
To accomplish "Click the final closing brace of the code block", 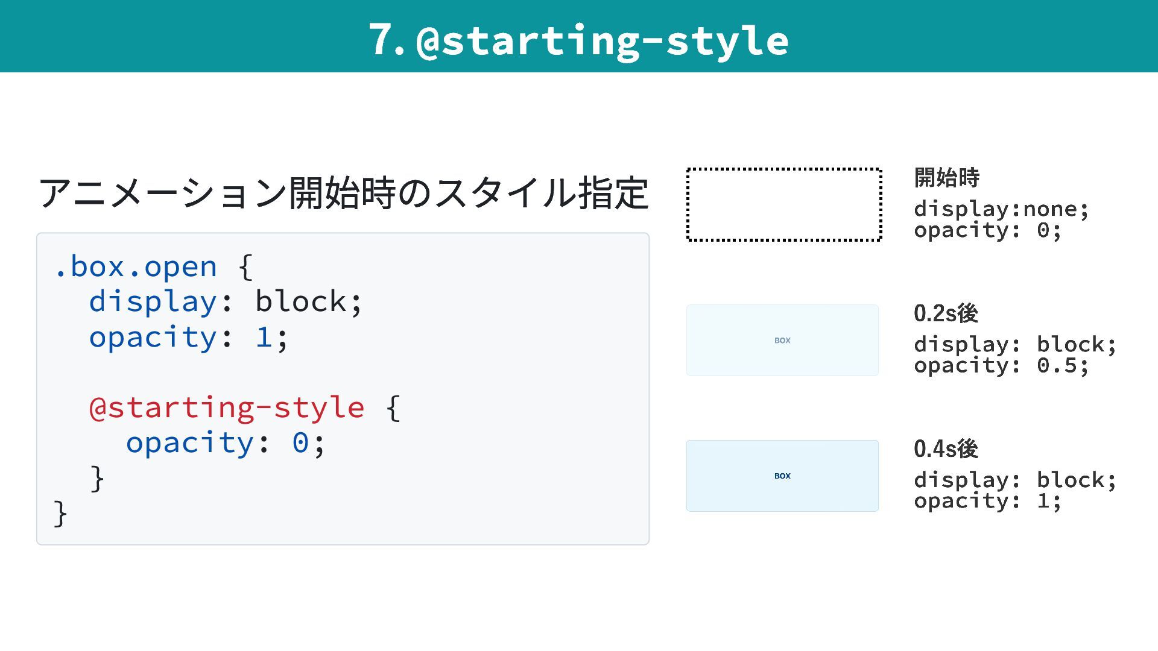I will coord(60,514).
